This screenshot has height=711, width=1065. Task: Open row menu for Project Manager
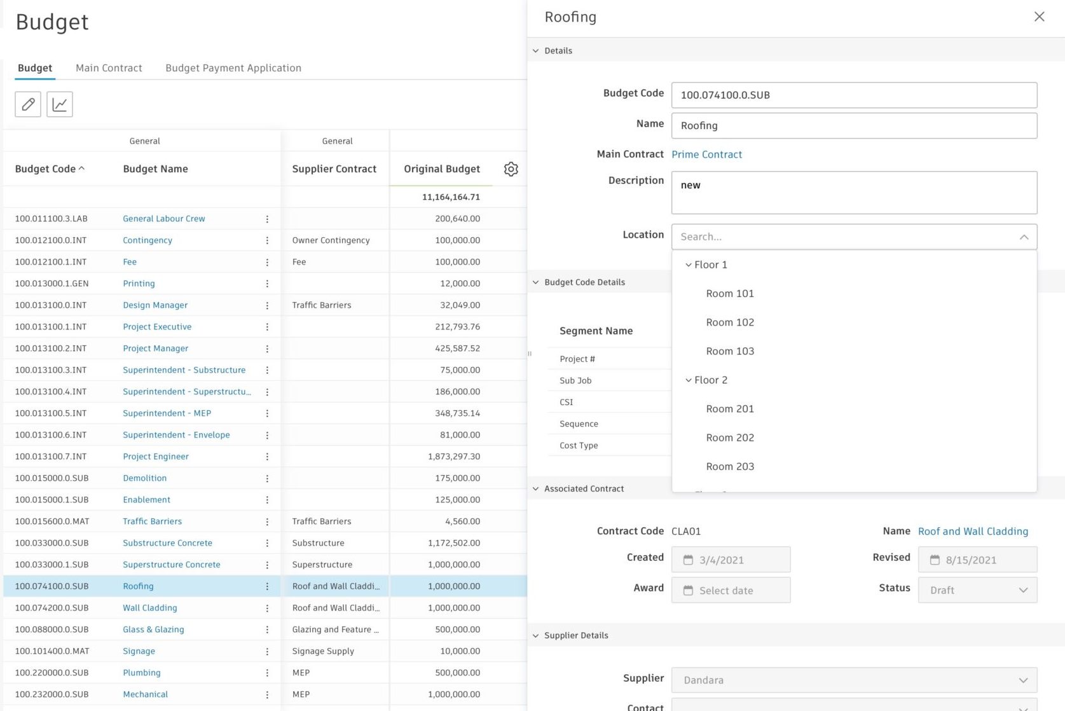[267, 349]
